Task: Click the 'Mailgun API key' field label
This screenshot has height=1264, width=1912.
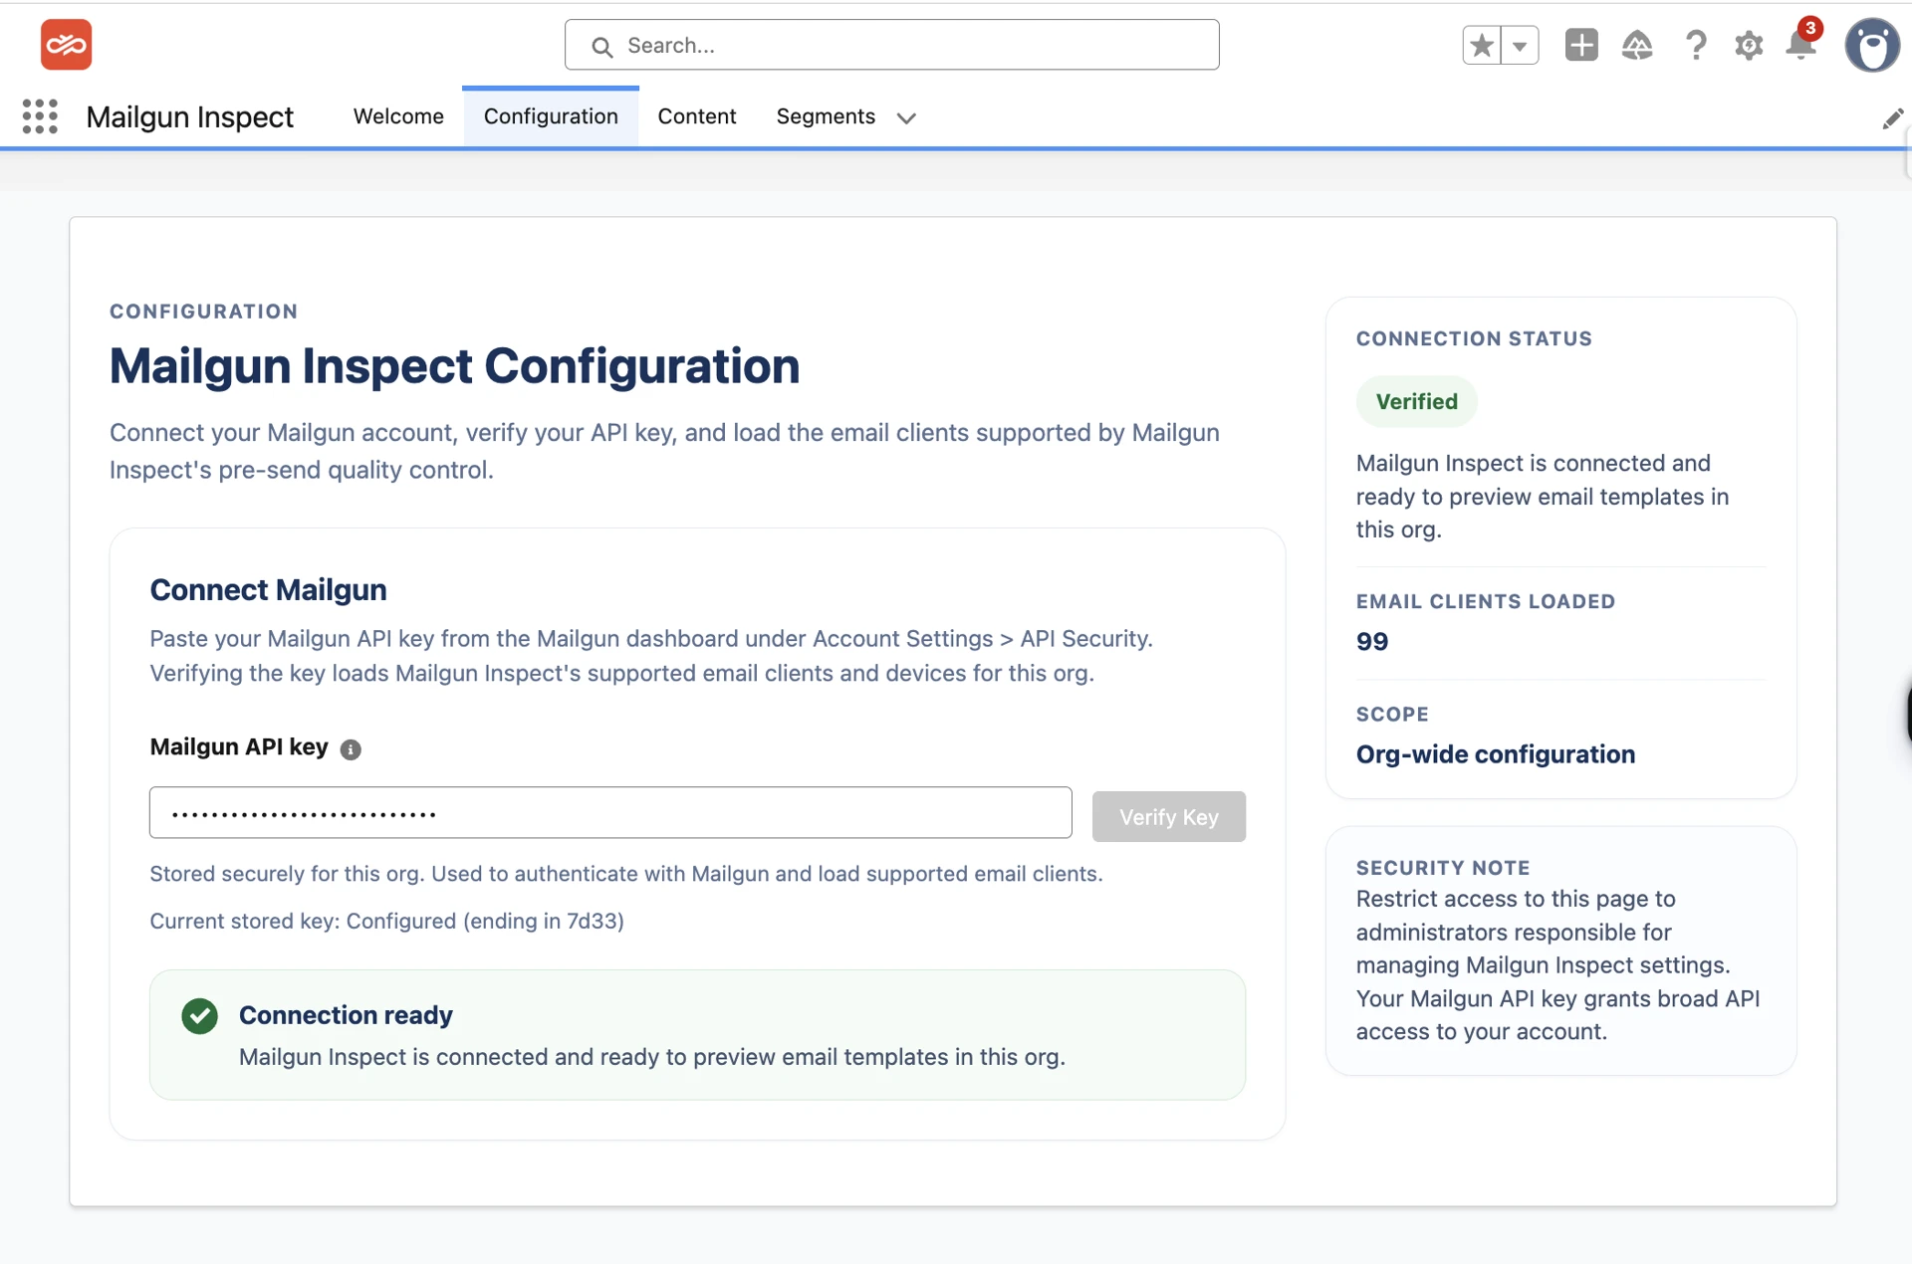Action: pos(239,746)
